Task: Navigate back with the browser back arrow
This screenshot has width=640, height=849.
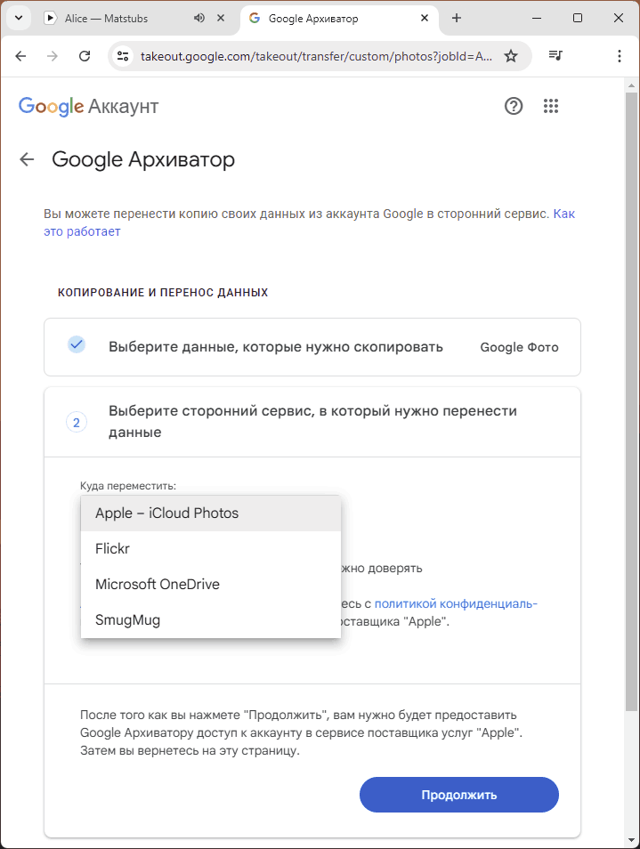Action: 20,56
